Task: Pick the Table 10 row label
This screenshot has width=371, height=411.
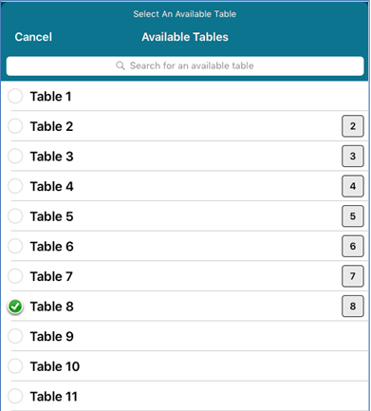Action: (x=55, y=366)
